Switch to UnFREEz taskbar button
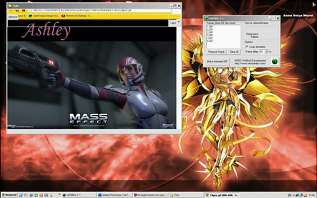Viewport: 317px width, 198px height. point(78,195)
